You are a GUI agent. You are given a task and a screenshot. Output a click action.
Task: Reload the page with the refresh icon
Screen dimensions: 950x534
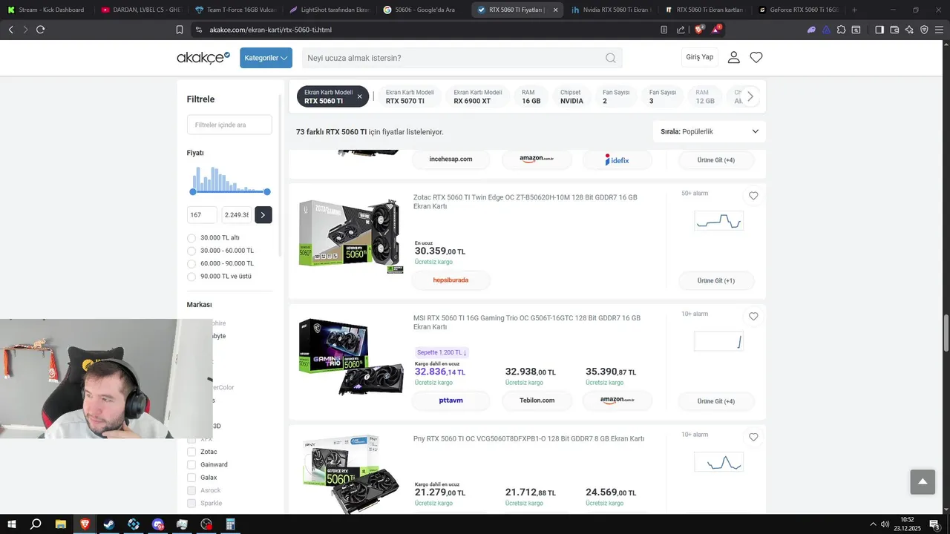click(40, 30)
